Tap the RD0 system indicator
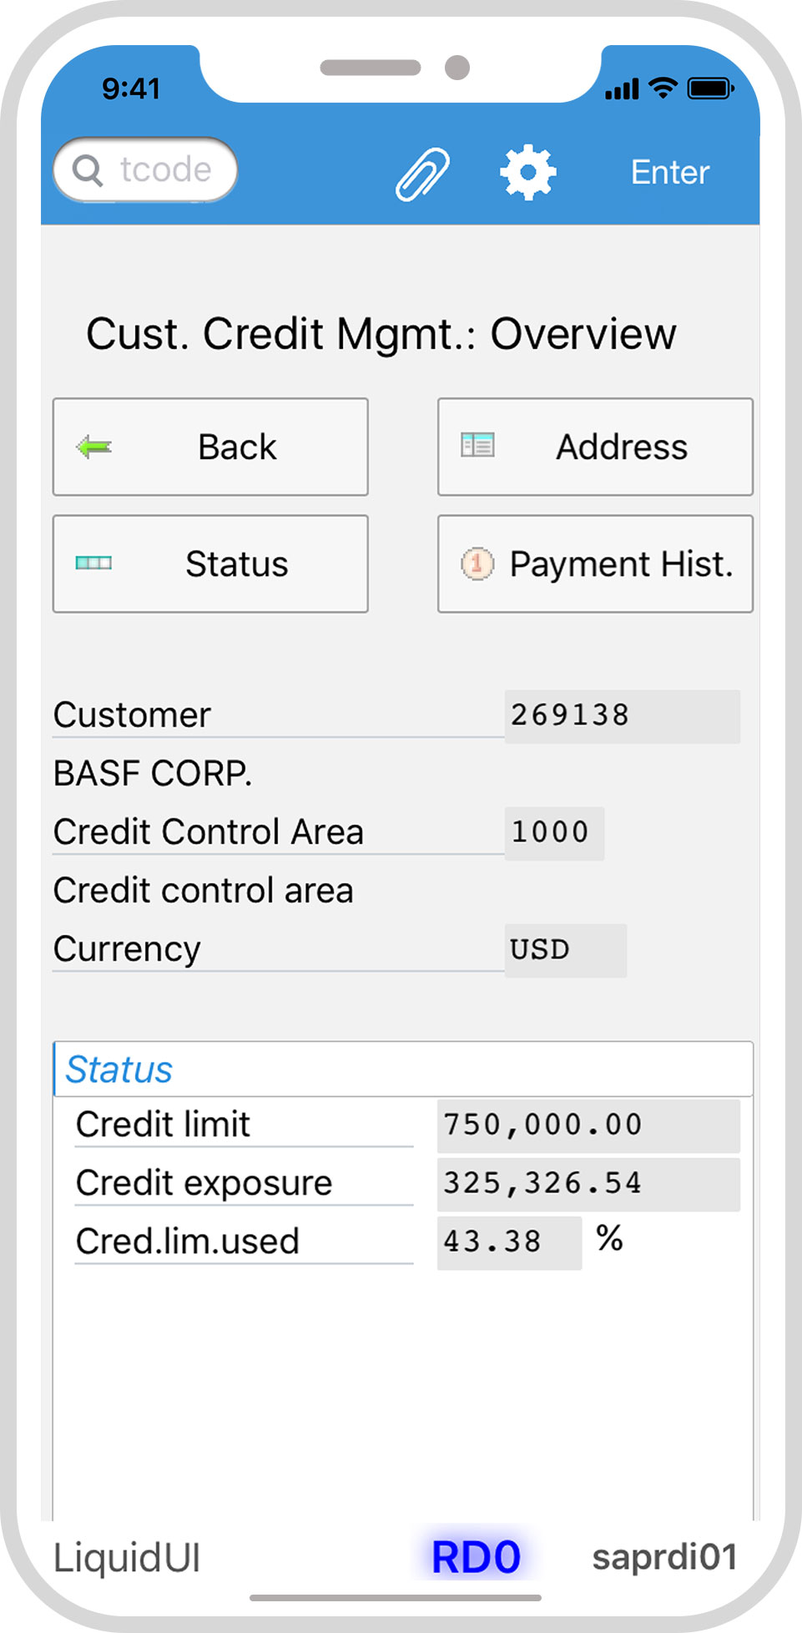Image resolution: width=802 pixels, height=1633 pixels. click(x=476, y=1558)
